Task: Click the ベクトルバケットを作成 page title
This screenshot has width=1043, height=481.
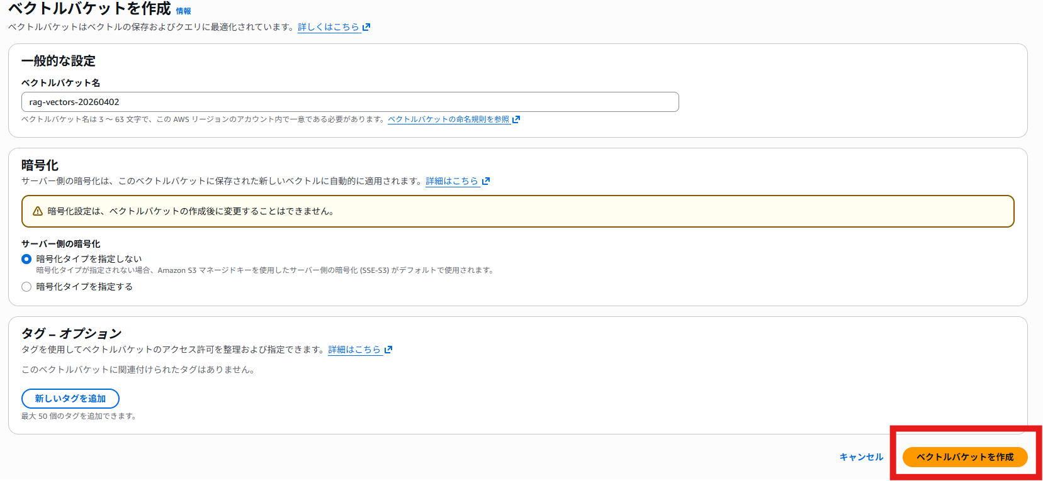Action: 89,9
